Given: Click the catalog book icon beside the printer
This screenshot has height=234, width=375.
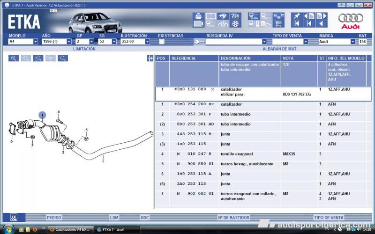Looking at the screenshot, I should pos(210,16).
